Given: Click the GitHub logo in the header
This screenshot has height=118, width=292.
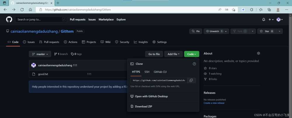Looking at the screenshot, I should [x=9, y=19].
